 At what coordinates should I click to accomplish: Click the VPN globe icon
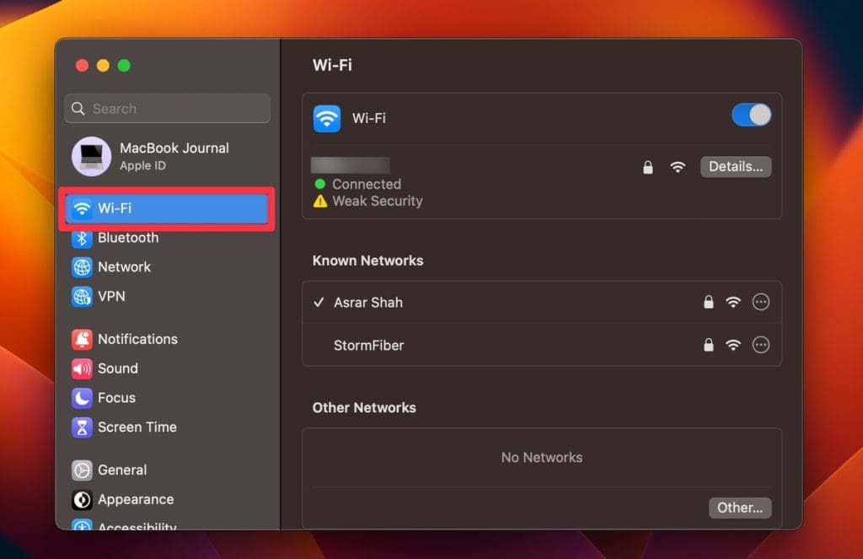82,296
